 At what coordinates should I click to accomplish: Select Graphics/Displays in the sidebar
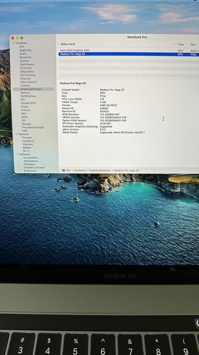pos(31,89)
